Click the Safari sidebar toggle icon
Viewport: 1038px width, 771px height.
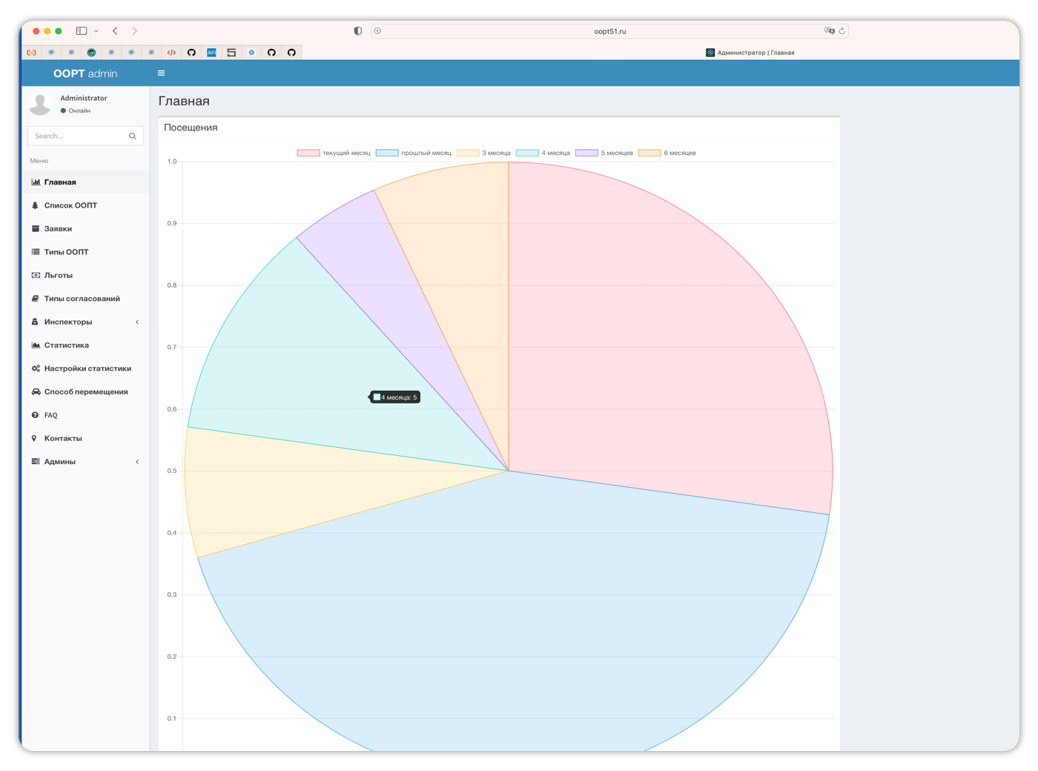[82, 31]
